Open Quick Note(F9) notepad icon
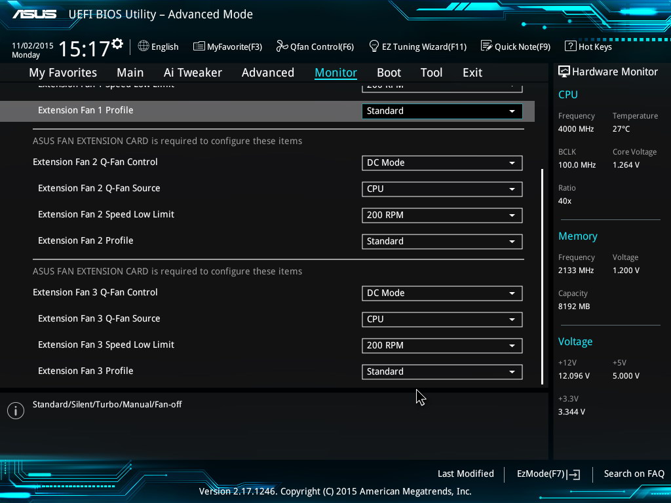 click(486, 47)
